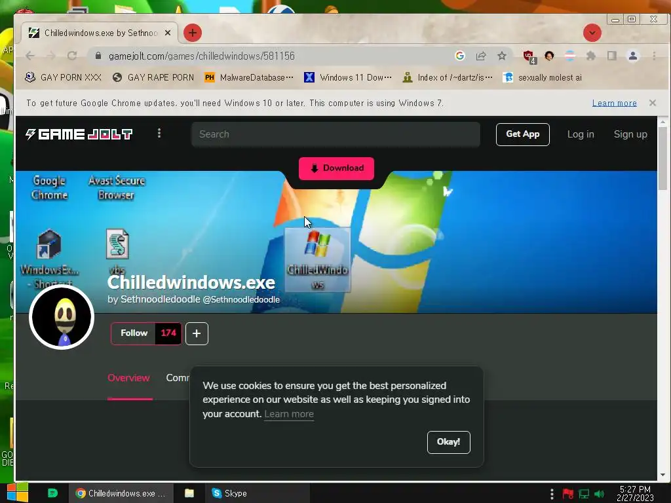671x503 pixels.
Task: Open Sethnoodledoodle's round avatar
Action: click(62, 317)
